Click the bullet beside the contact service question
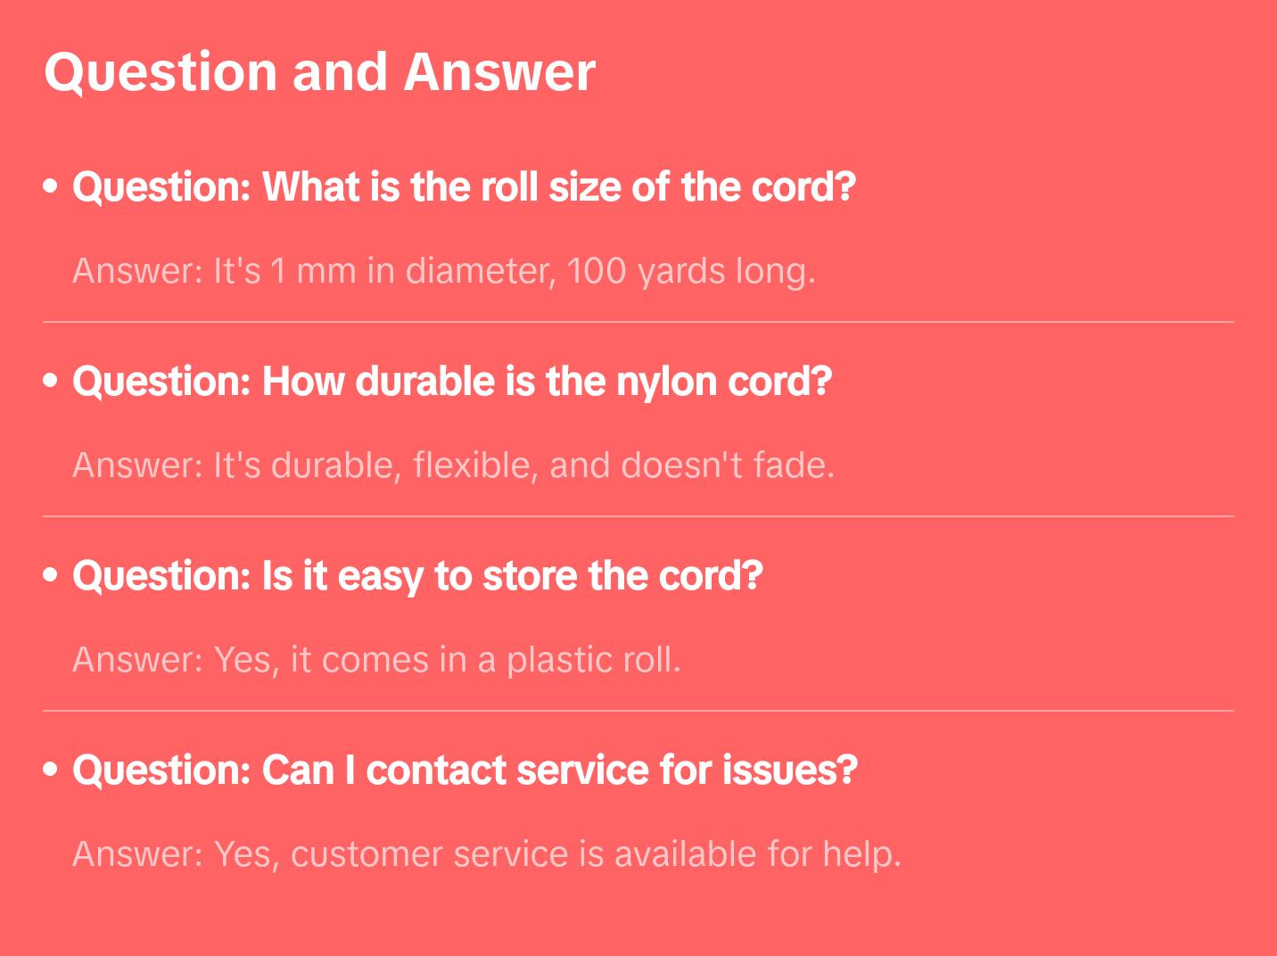Viewport: 1277px width, 956px height. point(51,770)
